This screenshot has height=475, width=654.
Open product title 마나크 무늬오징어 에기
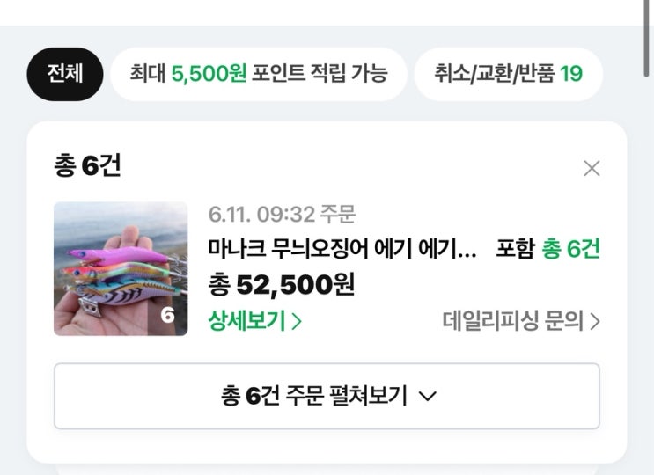342,248
